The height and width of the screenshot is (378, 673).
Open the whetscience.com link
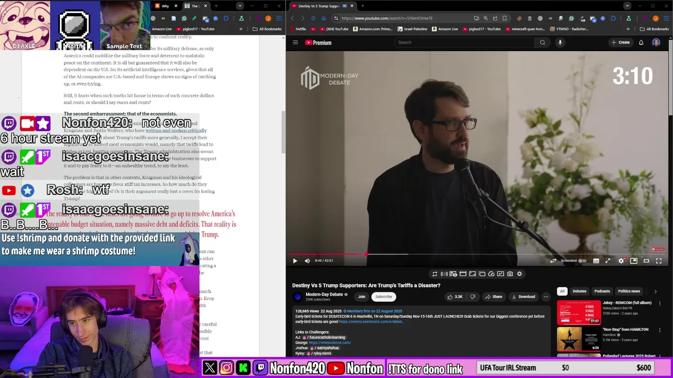click(x=330, y=343)
